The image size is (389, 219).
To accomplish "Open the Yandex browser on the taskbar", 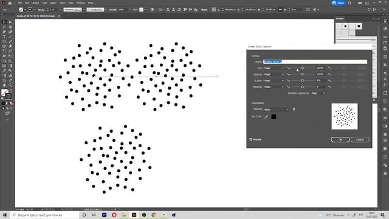I will (164, 215).
